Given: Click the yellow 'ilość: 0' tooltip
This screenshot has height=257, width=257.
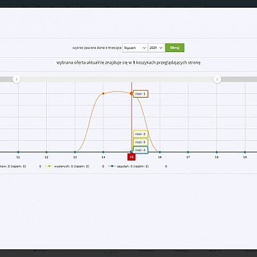Looking at the screenshot, I should [x=141, y=134].
